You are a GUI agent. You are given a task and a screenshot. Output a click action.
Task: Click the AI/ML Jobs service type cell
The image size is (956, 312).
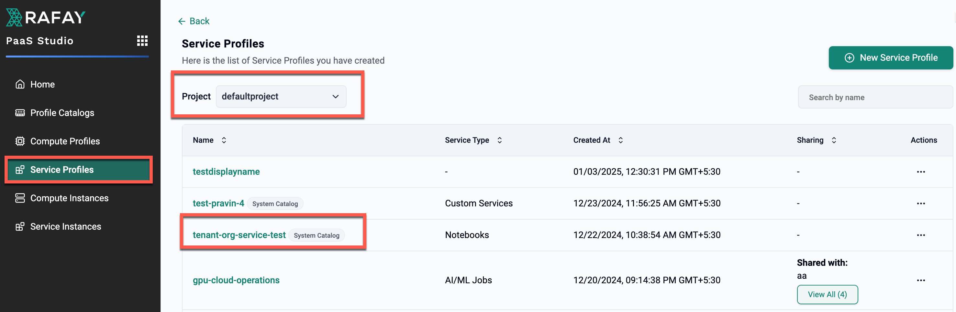point(468,280)
